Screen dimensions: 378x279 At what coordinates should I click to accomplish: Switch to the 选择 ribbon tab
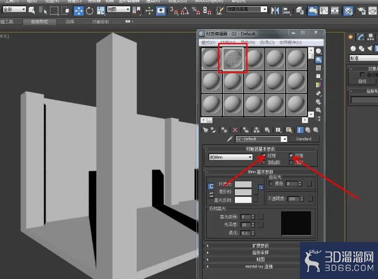tap(70, 22)
